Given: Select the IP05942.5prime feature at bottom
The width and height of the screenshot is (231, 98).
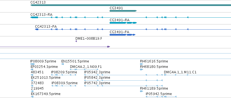Looking at the screenshot, I should (161, 97).
